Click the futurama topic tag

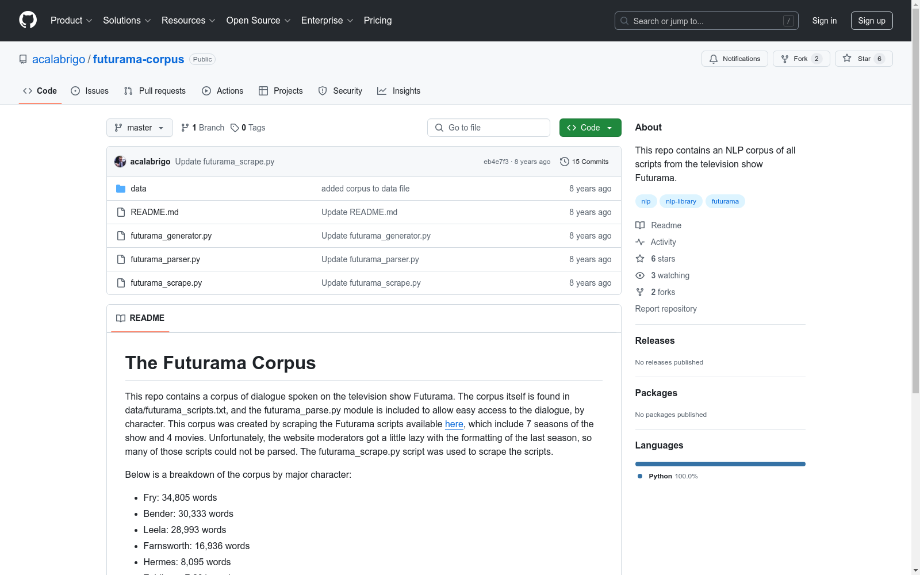pos(725,201)
